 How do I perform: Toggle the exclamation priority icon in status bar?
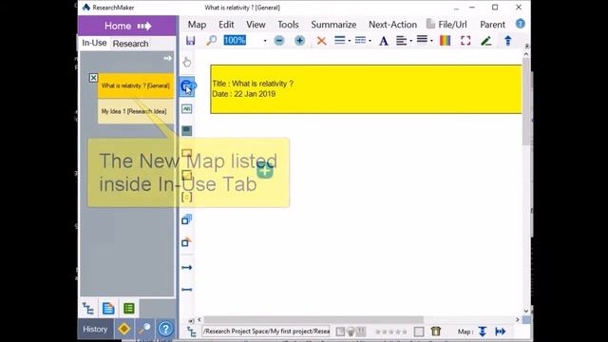(x=361, y=332)
